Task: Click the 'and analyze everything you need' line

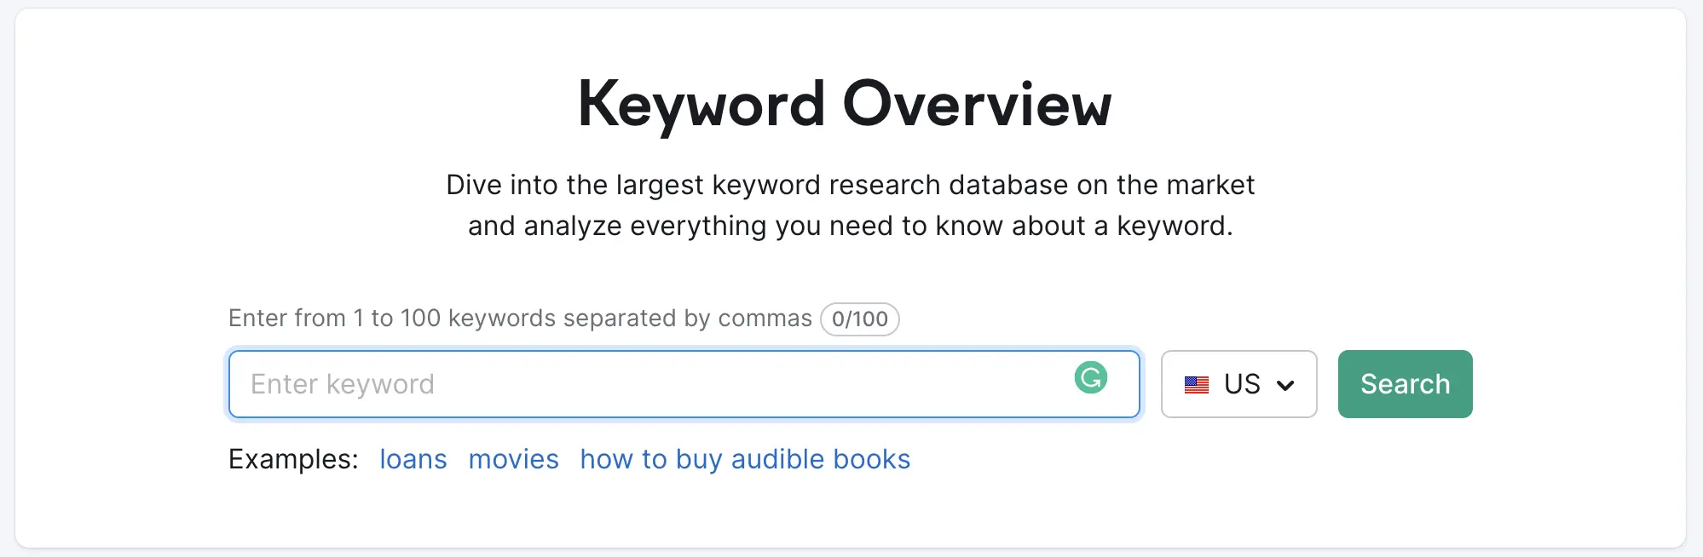Action: [x=850, y=226]
